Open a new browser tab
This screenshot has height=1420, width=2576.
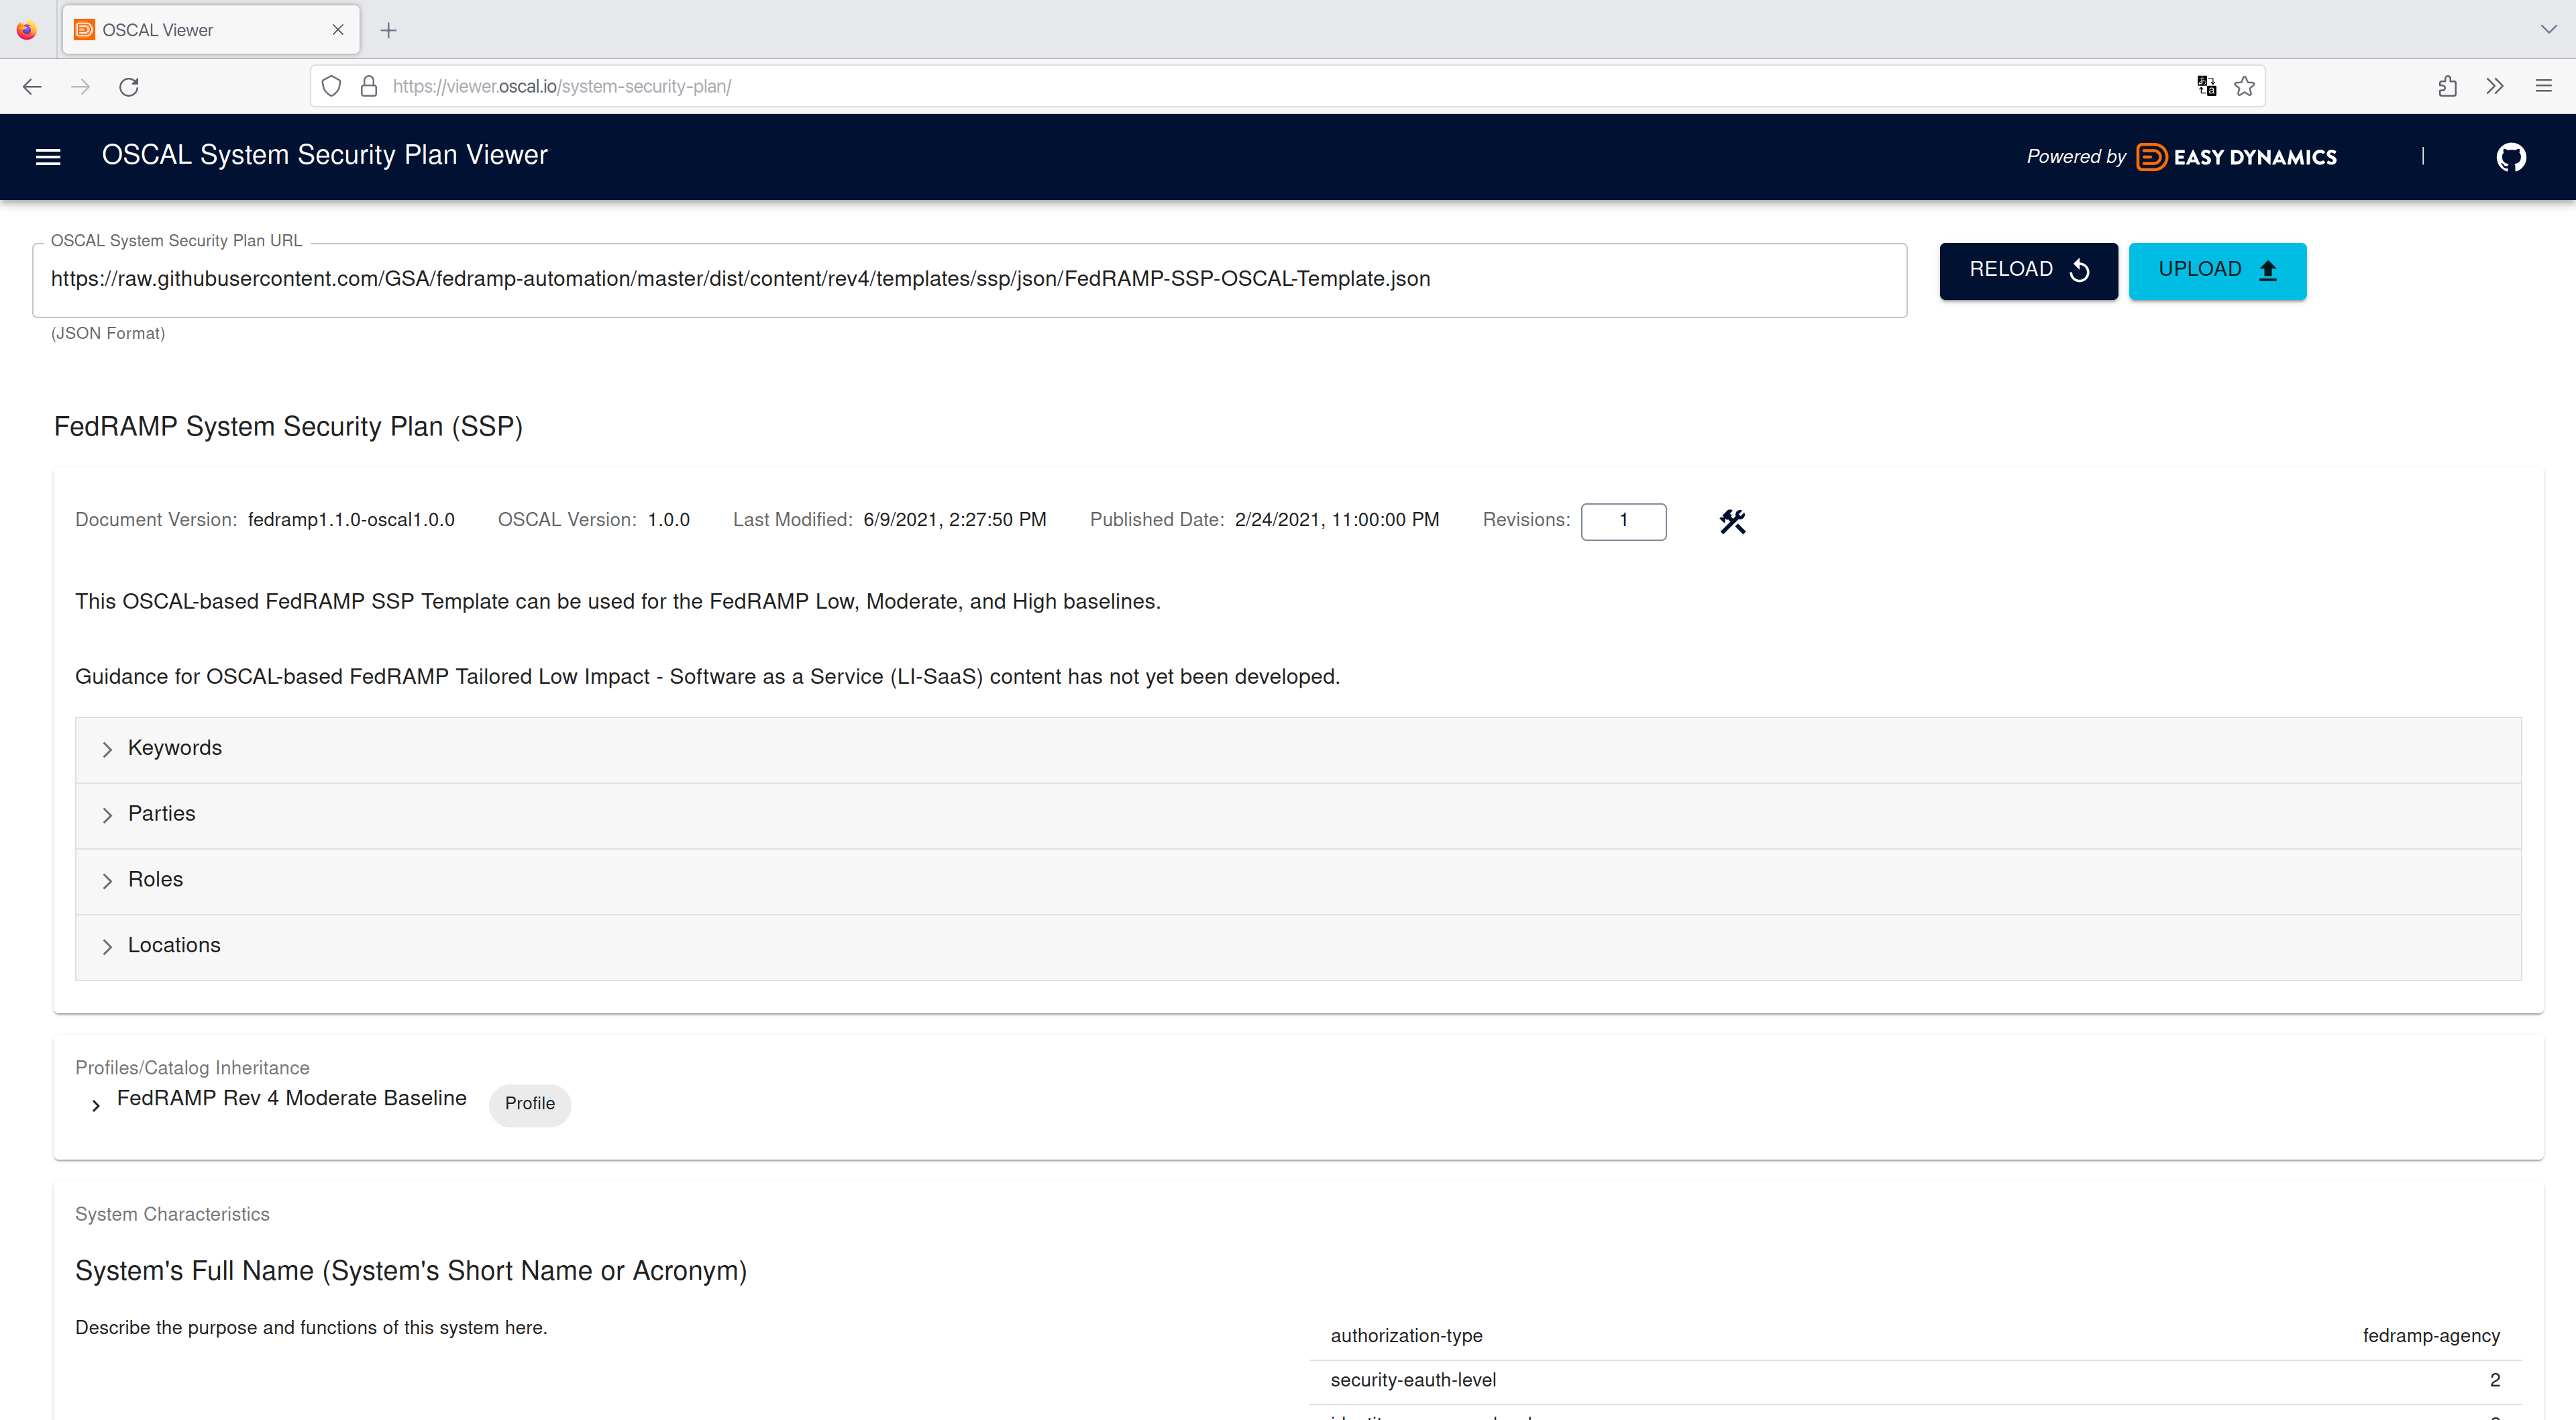tap(389, 30)
